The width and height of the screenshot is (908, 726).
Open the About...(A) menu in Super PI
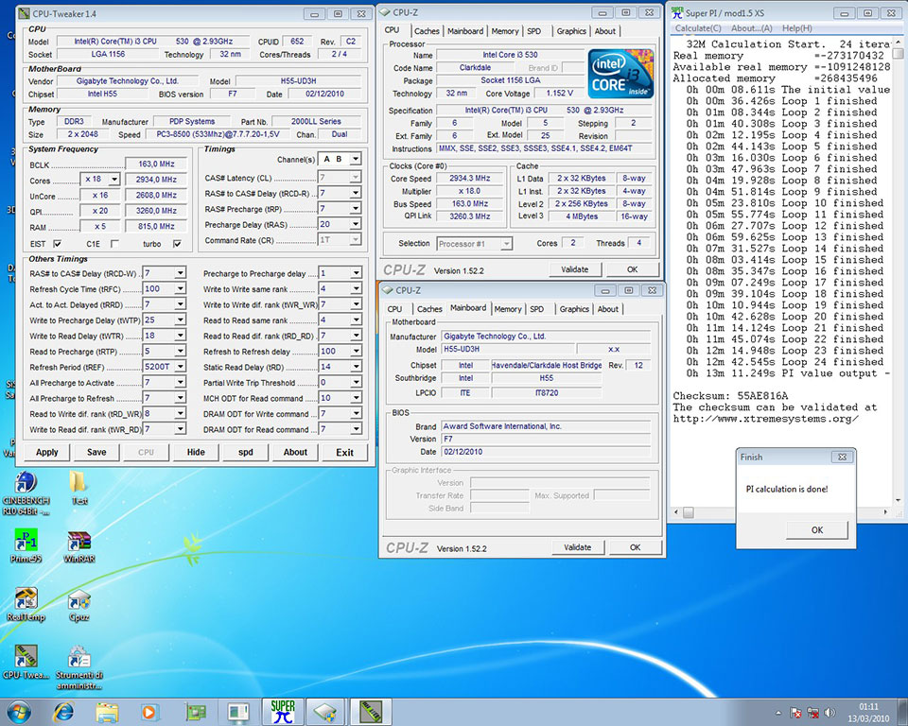752,28
